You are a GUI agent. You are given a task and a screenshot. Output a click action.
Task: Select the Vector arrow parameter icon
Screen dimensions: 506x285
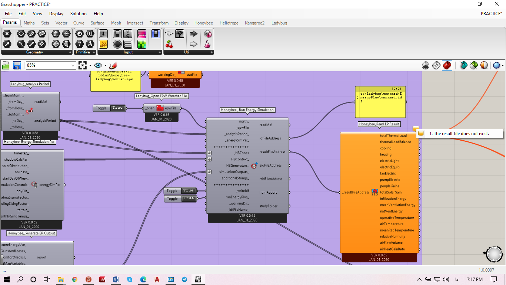(7, 44)
